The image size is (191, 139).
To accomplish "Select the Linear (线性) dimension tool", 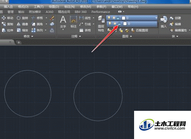I will click(x=85, y=18).
